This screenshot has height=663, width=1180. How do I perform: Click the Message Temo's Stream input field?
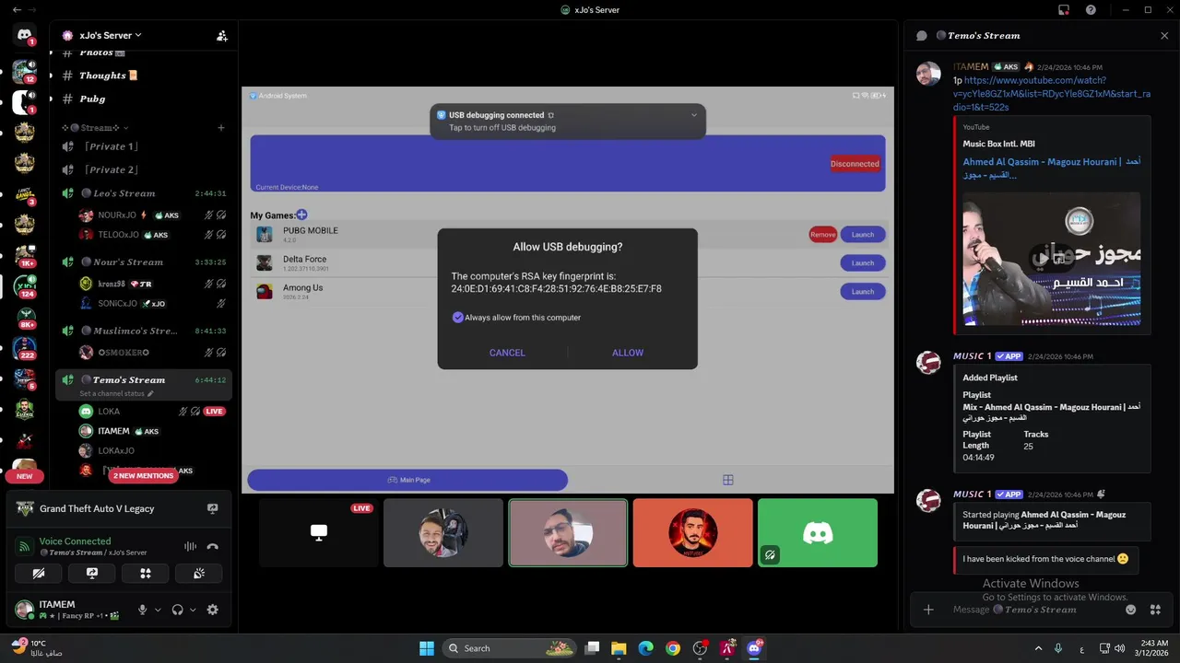pos(1032,610)
